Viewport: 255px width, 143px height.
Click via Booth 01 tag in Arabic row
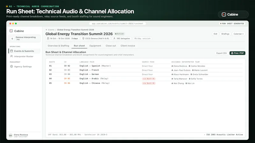tap(149, 78)
